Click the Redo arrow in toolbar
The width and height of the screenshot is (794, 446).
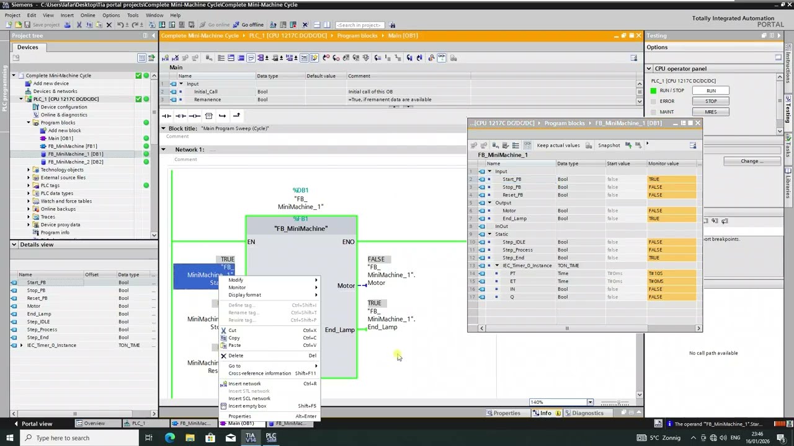coord(135,25)
